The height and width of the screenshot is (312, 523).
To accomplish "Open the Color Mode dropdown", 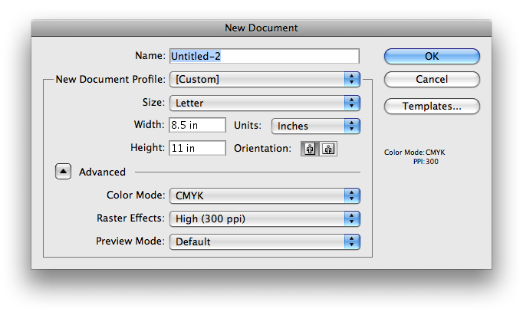I will coord(265,195).
